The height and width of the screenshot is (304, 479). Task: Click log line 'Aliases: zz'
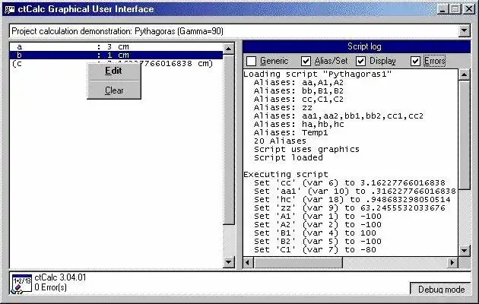[283, 108]
